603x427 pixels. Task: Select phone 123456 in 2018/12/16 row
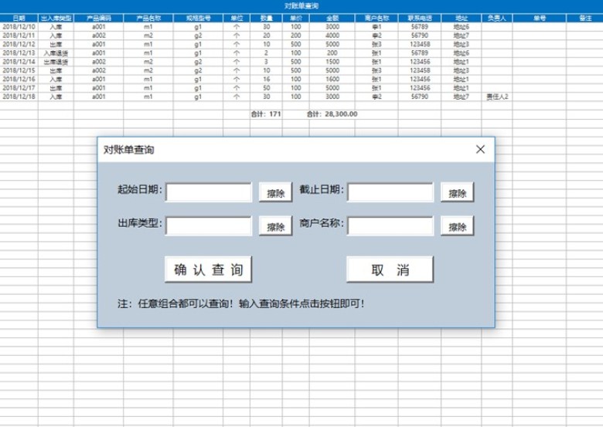click(420, 79)
